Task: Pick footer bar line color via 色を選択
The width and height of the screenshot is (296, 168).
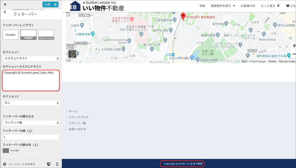Action: tap(12, 151)
